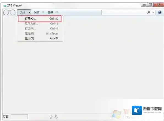Viewport: 164px width, 121px height.
Task: Select 属性(R) menu entry
Action: pos(40,34)
